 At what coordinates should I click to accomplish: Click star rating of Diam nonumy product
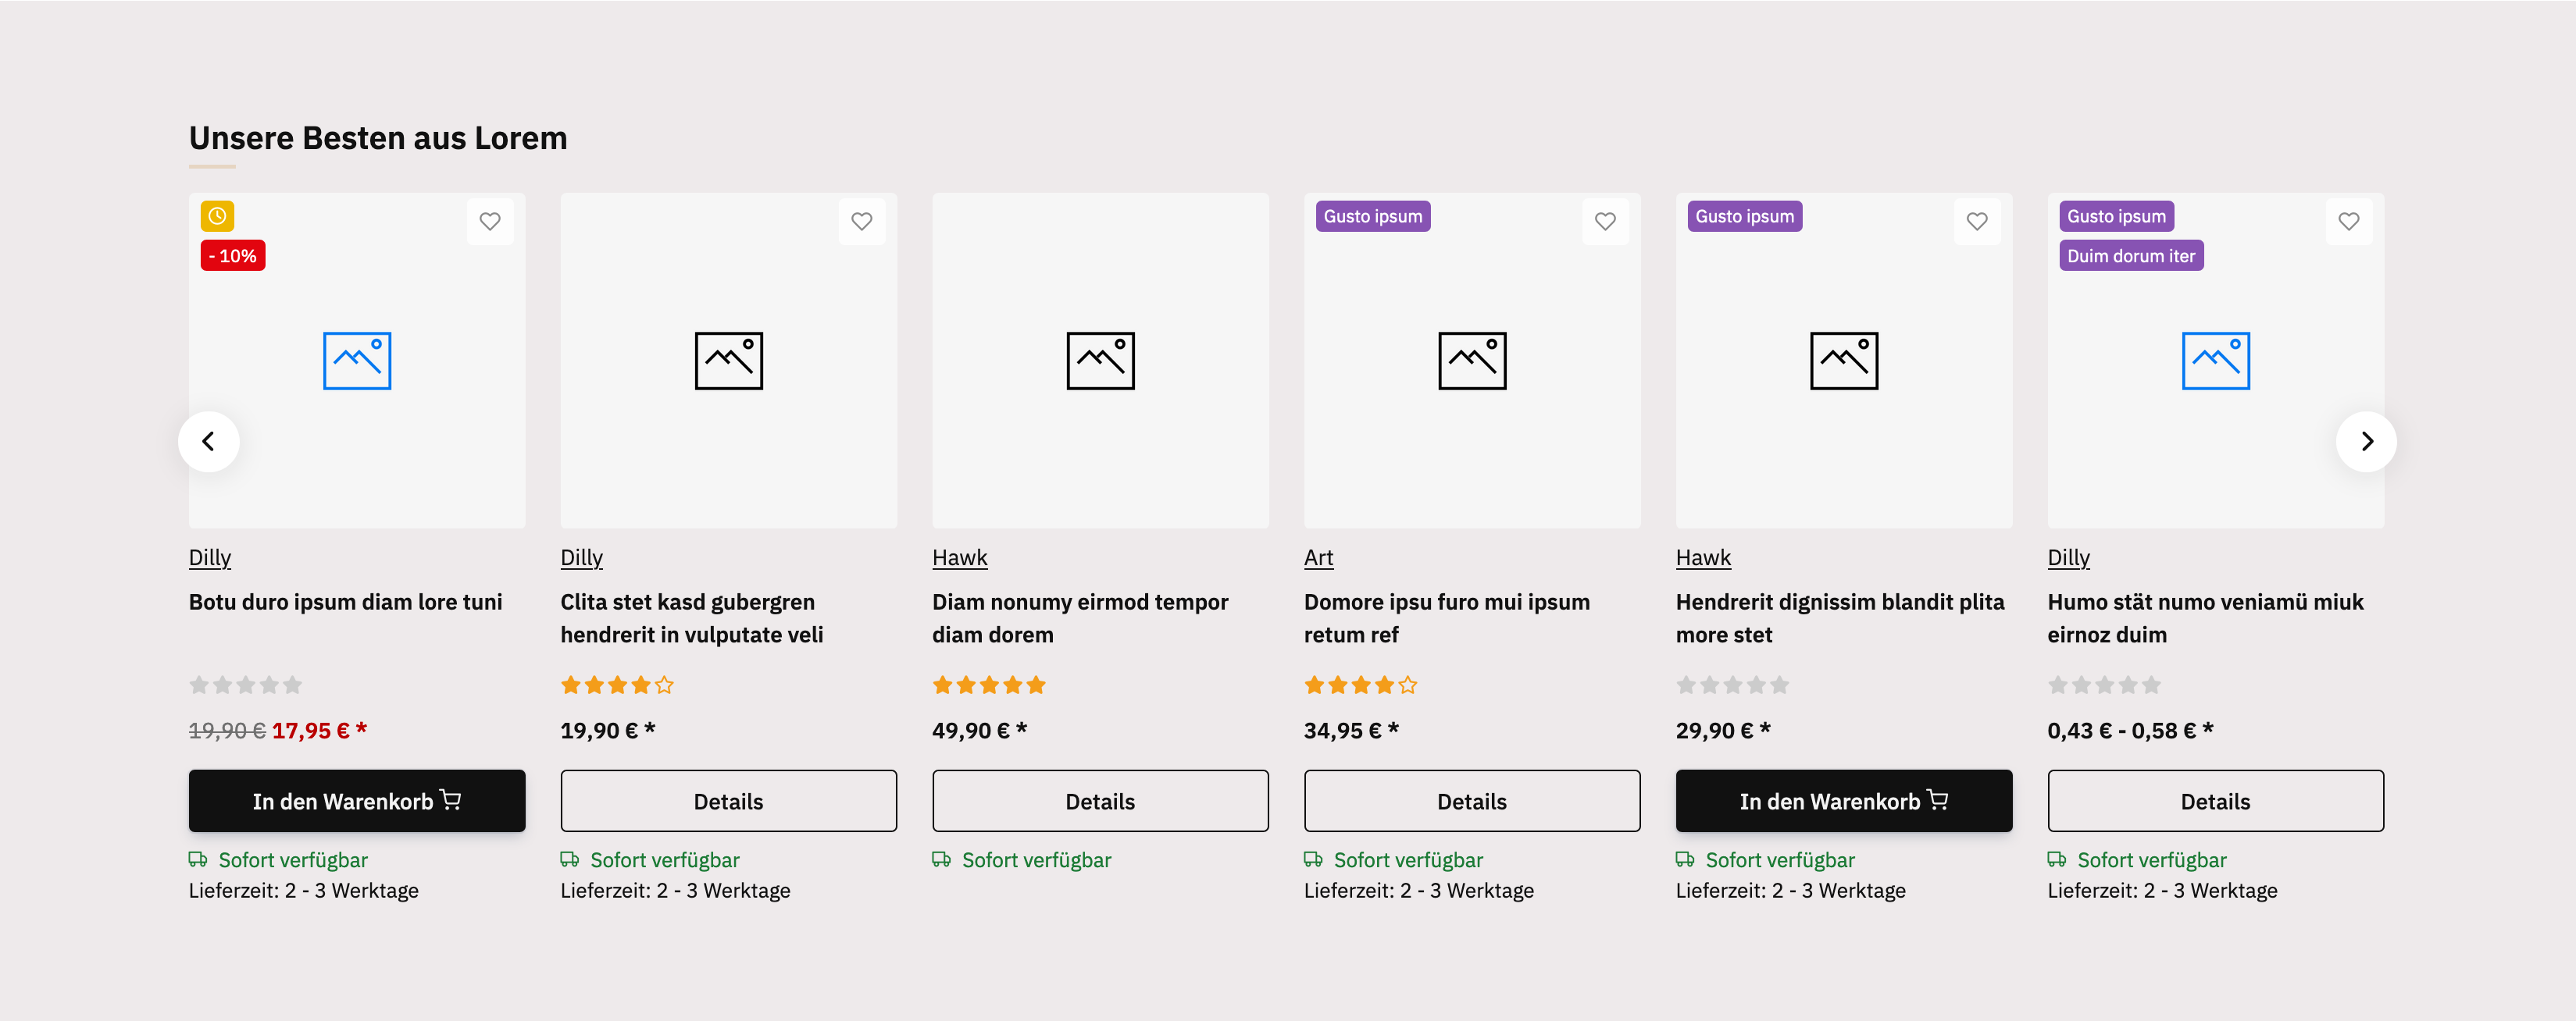point(988,685)
